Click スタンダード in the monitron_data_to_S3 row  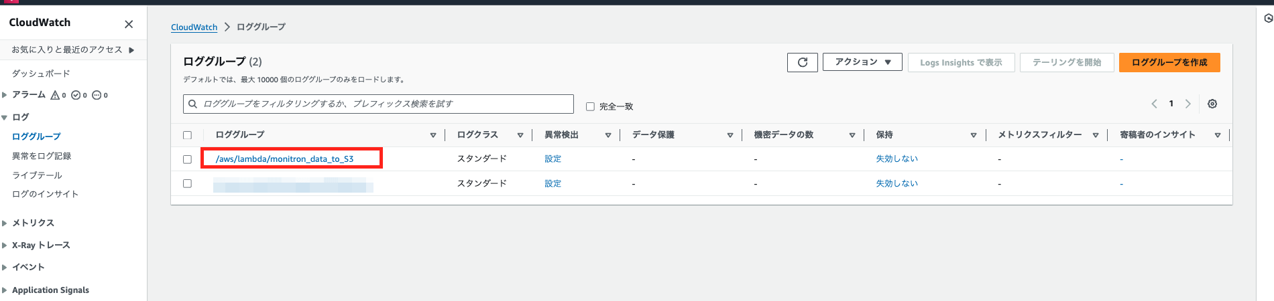pyautogui.click(x=481, y=159)
